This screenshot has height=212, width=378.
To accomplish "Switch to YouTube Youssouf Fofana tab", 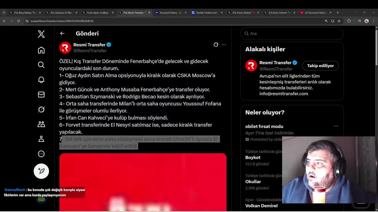I will (316, 13).
